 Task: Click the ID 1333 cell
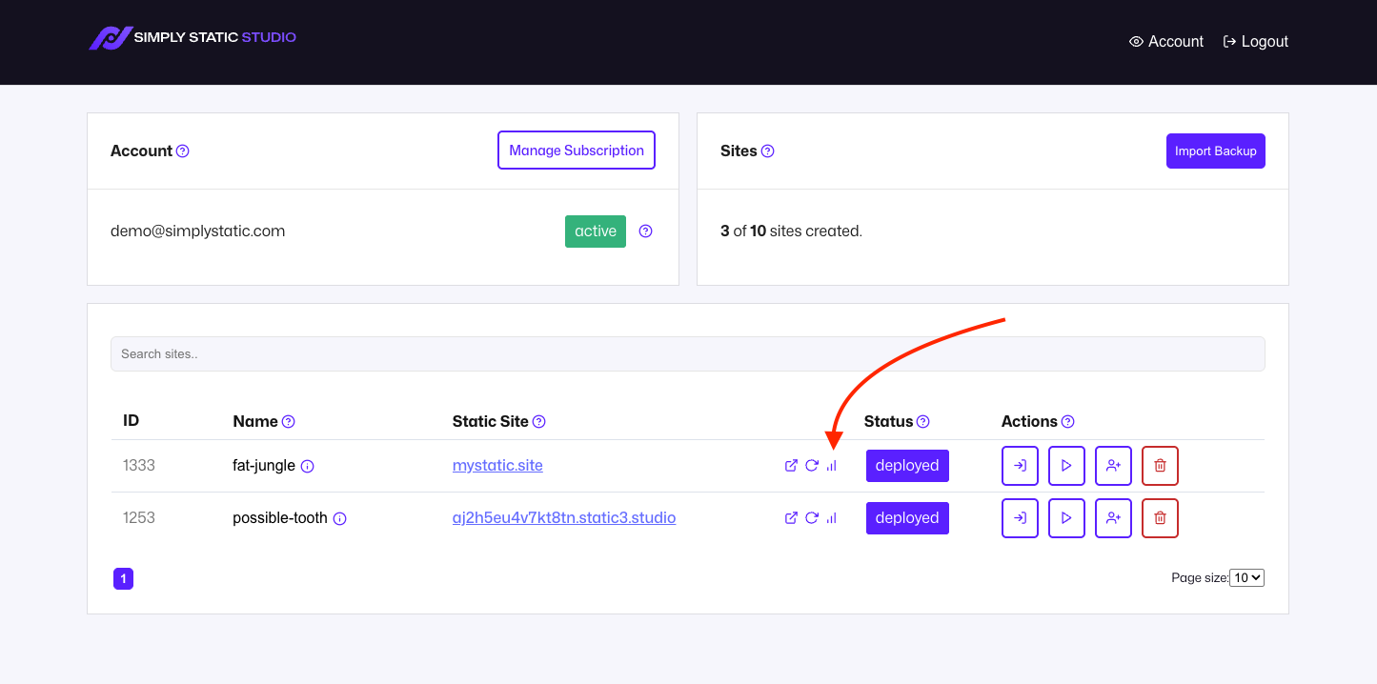point(139,466)
